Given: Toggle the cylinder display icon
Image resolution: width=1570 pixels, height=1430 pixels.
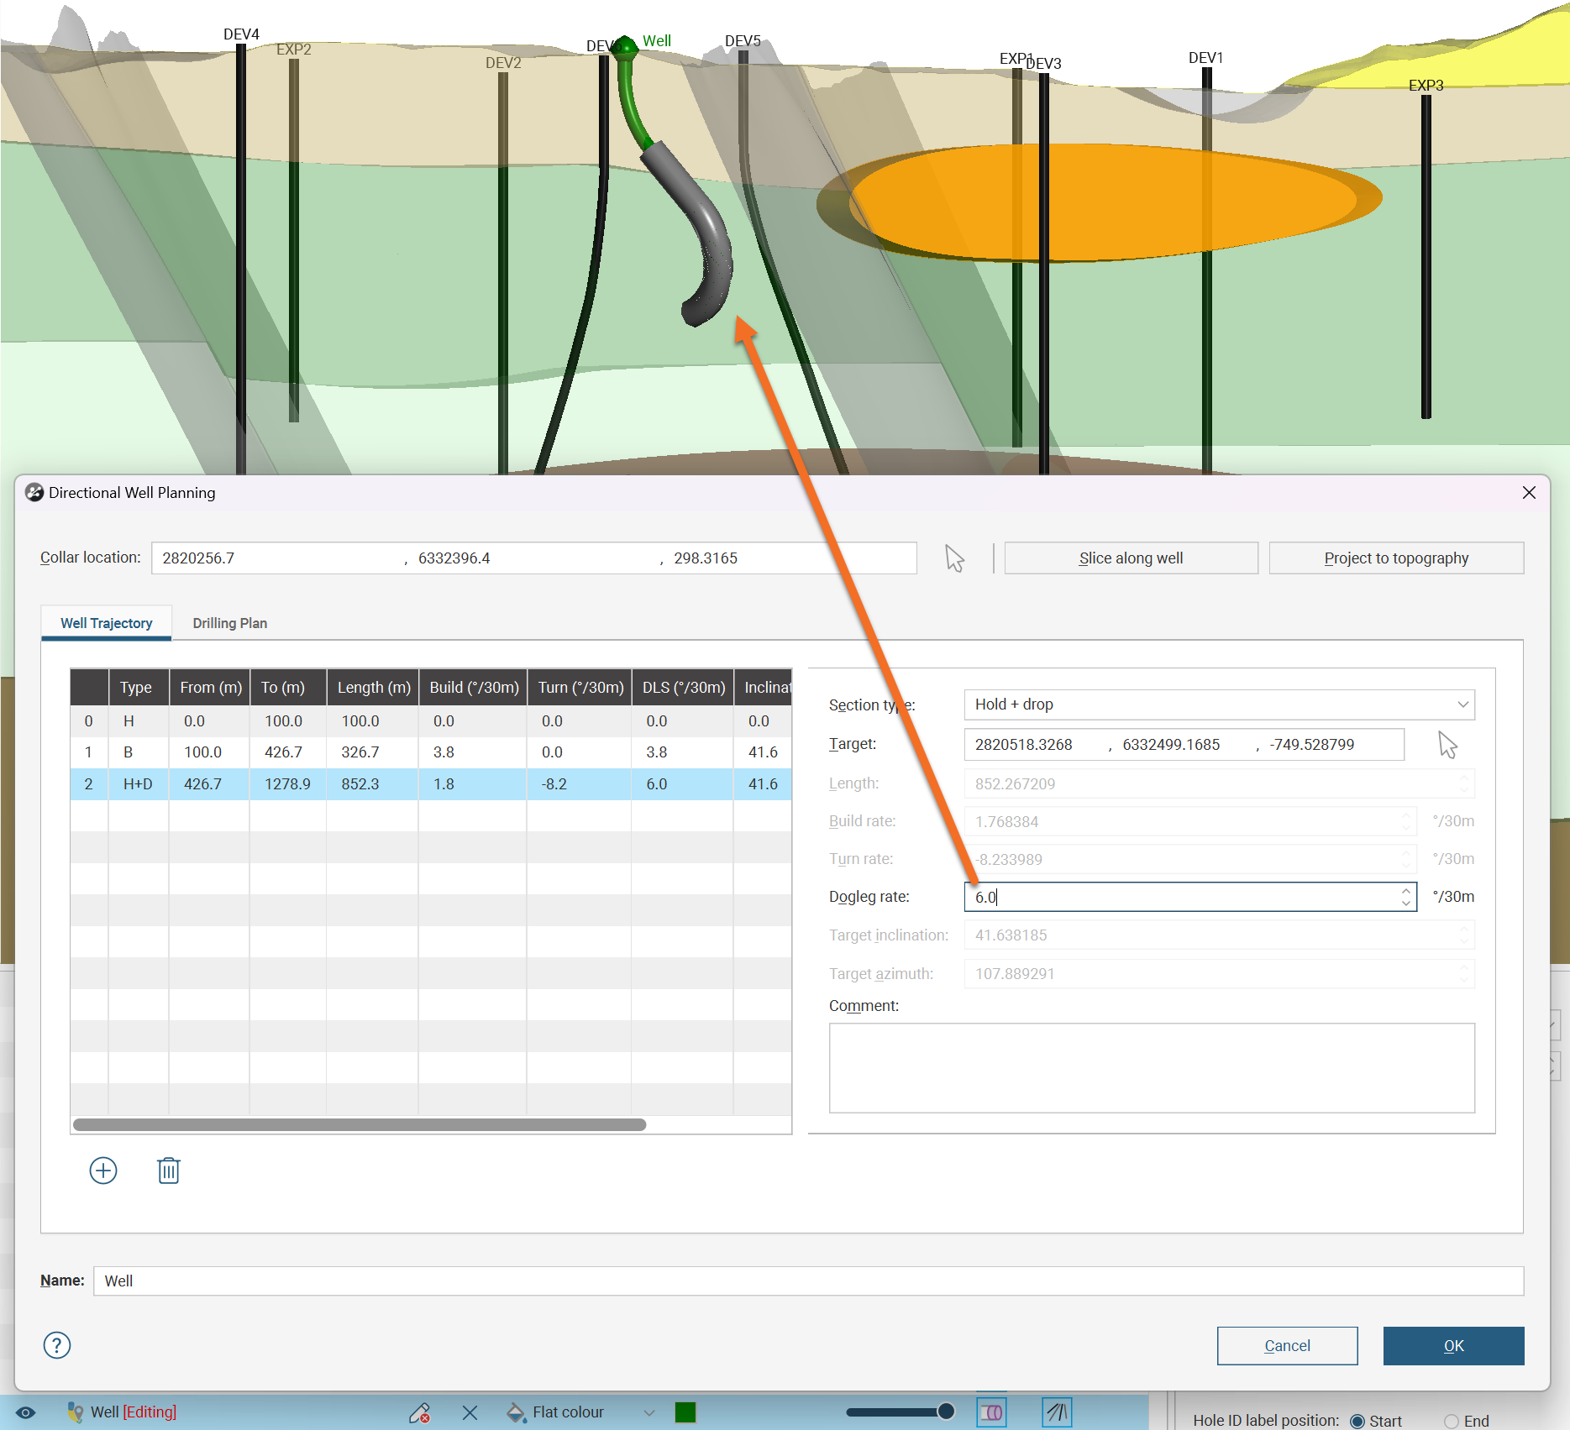Looking at the screenshot, I should tap(992, 1412).
